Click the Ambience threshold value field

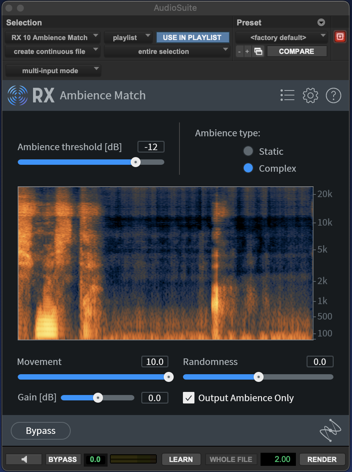click(151, 147)
